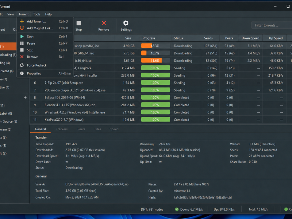This screenshot has height=219, width=292.
Task: Click the green Start play icon in menu
Action: pyautogui.click(x=22, y=37)
